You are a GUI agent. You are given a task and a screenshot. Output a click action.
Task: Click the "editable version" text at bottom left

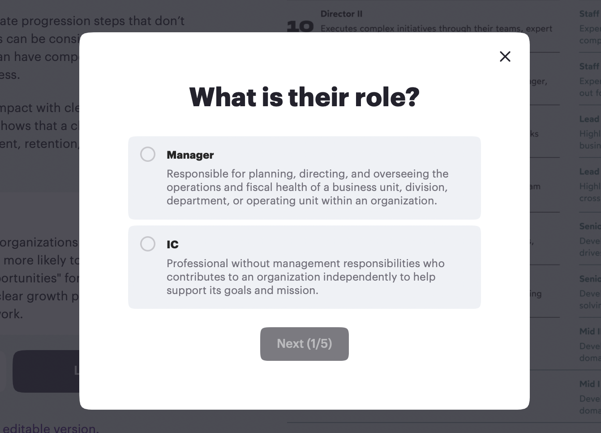[50, 428]
